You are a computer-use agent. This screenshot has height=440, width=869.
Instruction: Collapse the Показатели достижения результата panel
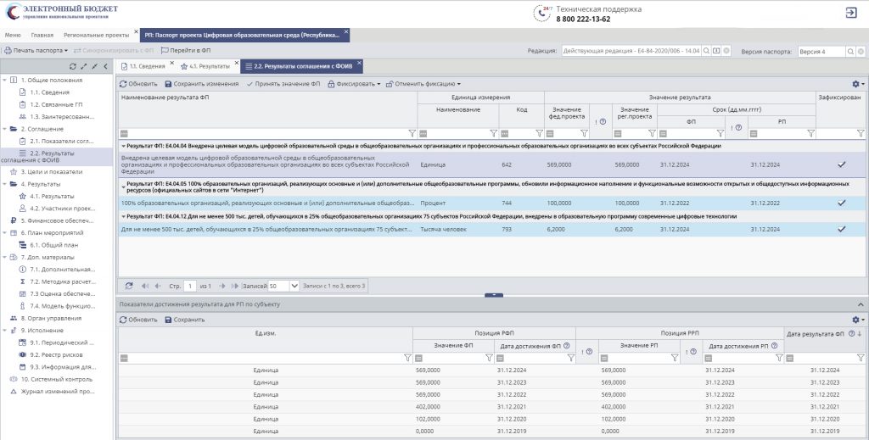861,304
